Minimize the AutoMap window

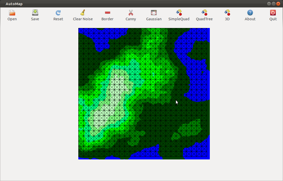(x=269, y=4)
